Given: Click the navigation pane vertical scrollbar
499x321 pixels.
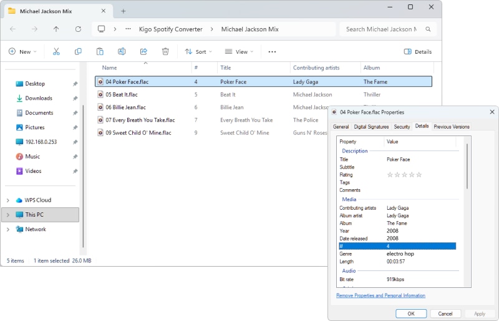Looking at the screenshot, I should 83,176.
